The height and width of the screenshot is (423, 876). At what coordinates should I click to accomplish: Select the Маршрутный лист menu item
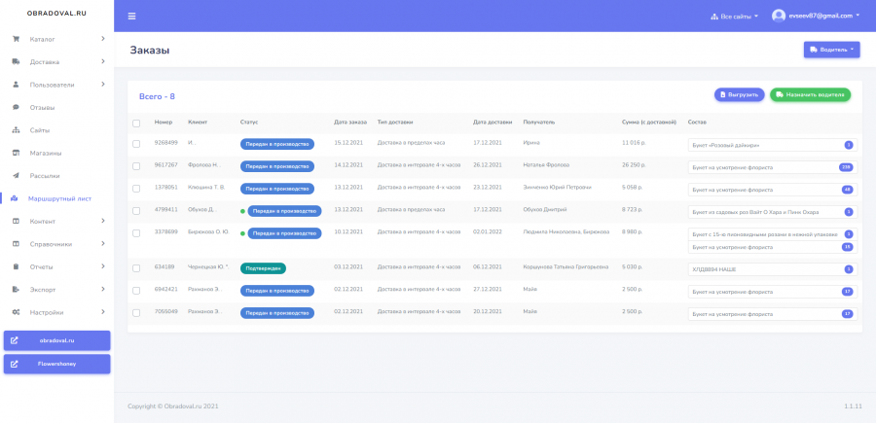57,198
